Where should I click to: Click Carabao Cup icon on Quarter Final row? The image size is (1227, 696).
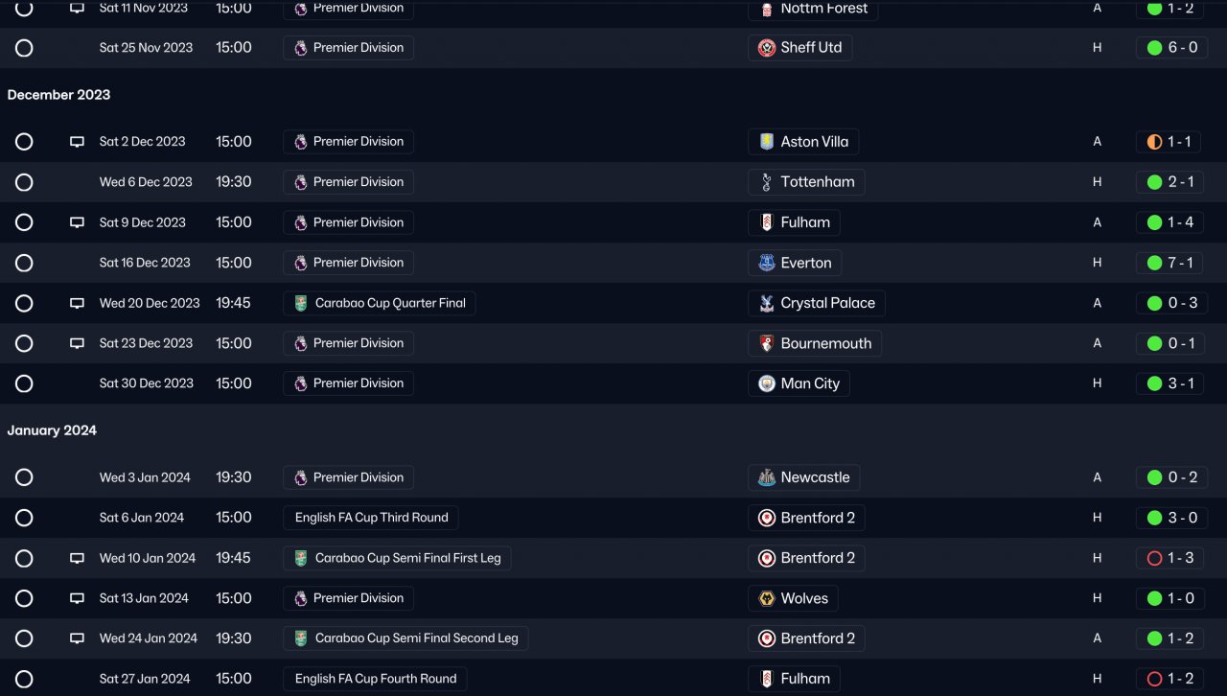pyautogui.click(x=301, y=303)
